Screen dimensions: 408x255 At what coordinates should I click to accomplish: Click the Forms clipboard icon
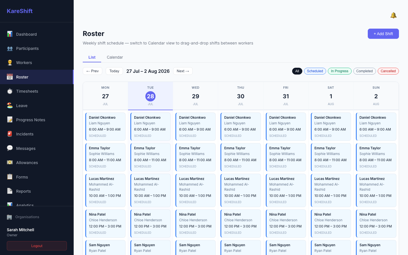pyautogui.click(x=10, y=177)
